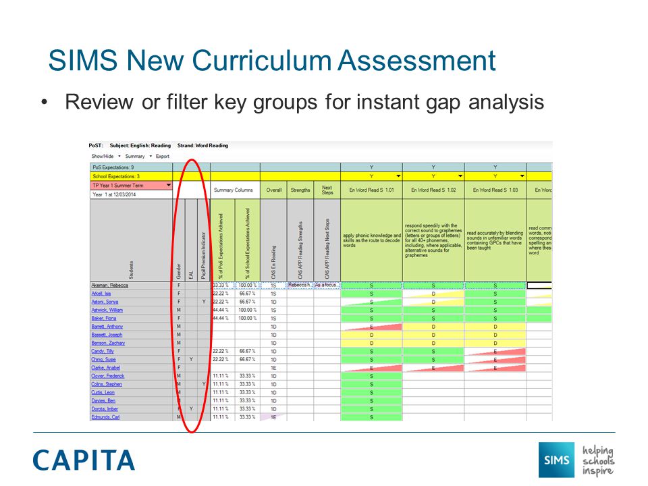Click the School Expectations: 3 row label
Viewport: 648px width, 486px height.
tap(132, 176)
